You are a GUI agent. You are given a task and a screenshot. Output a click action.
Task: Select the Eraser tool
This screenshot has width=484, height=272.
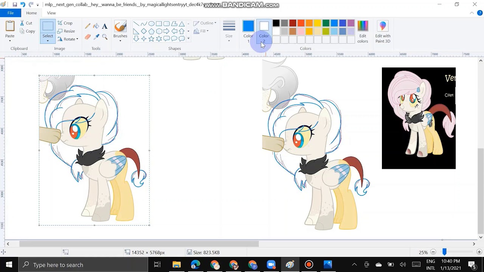click(x=88, y=37)
